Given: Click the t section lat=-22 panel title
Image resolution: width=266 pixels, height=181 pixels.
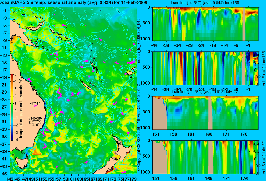Looking at the screenshot, I should coord(205,91).
